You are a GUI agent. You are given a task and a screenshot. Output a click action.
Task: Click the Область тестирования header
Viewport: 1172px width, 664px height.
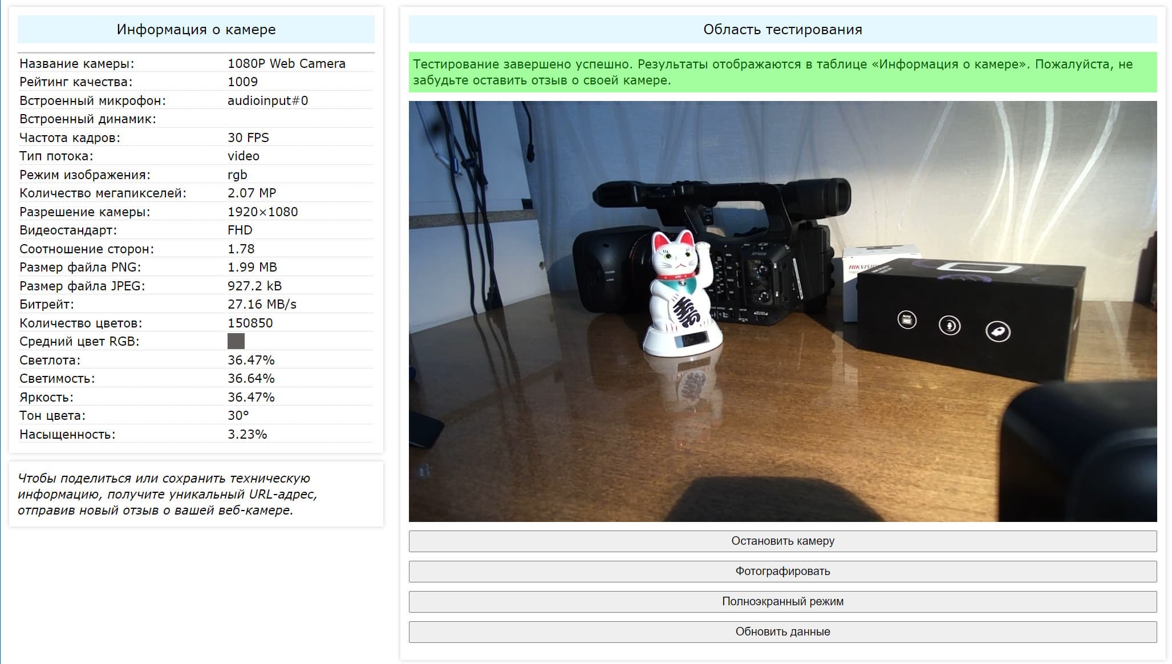782,30
